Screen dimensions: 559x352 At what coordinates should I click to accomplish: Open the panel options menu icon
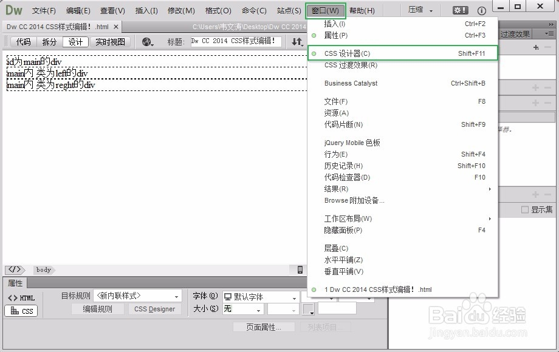pos(549,34)
